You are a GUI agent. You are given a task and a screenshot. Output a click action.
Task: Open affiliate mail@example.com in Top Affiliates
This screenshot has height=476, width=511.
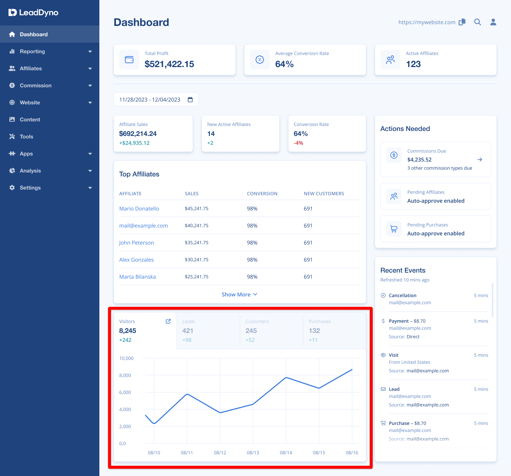[x=143, y=226]
